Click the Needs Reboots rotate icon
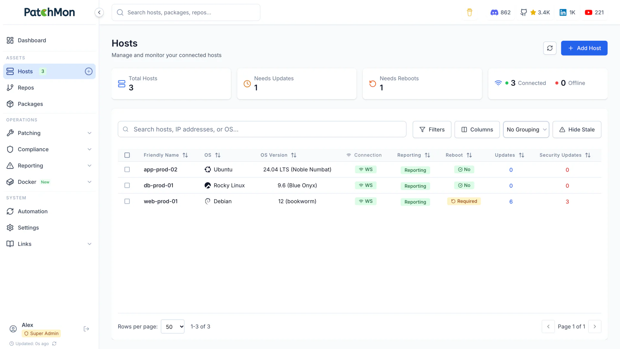The width and height of the screenshot is (620, 349). (x=373, y=84)
